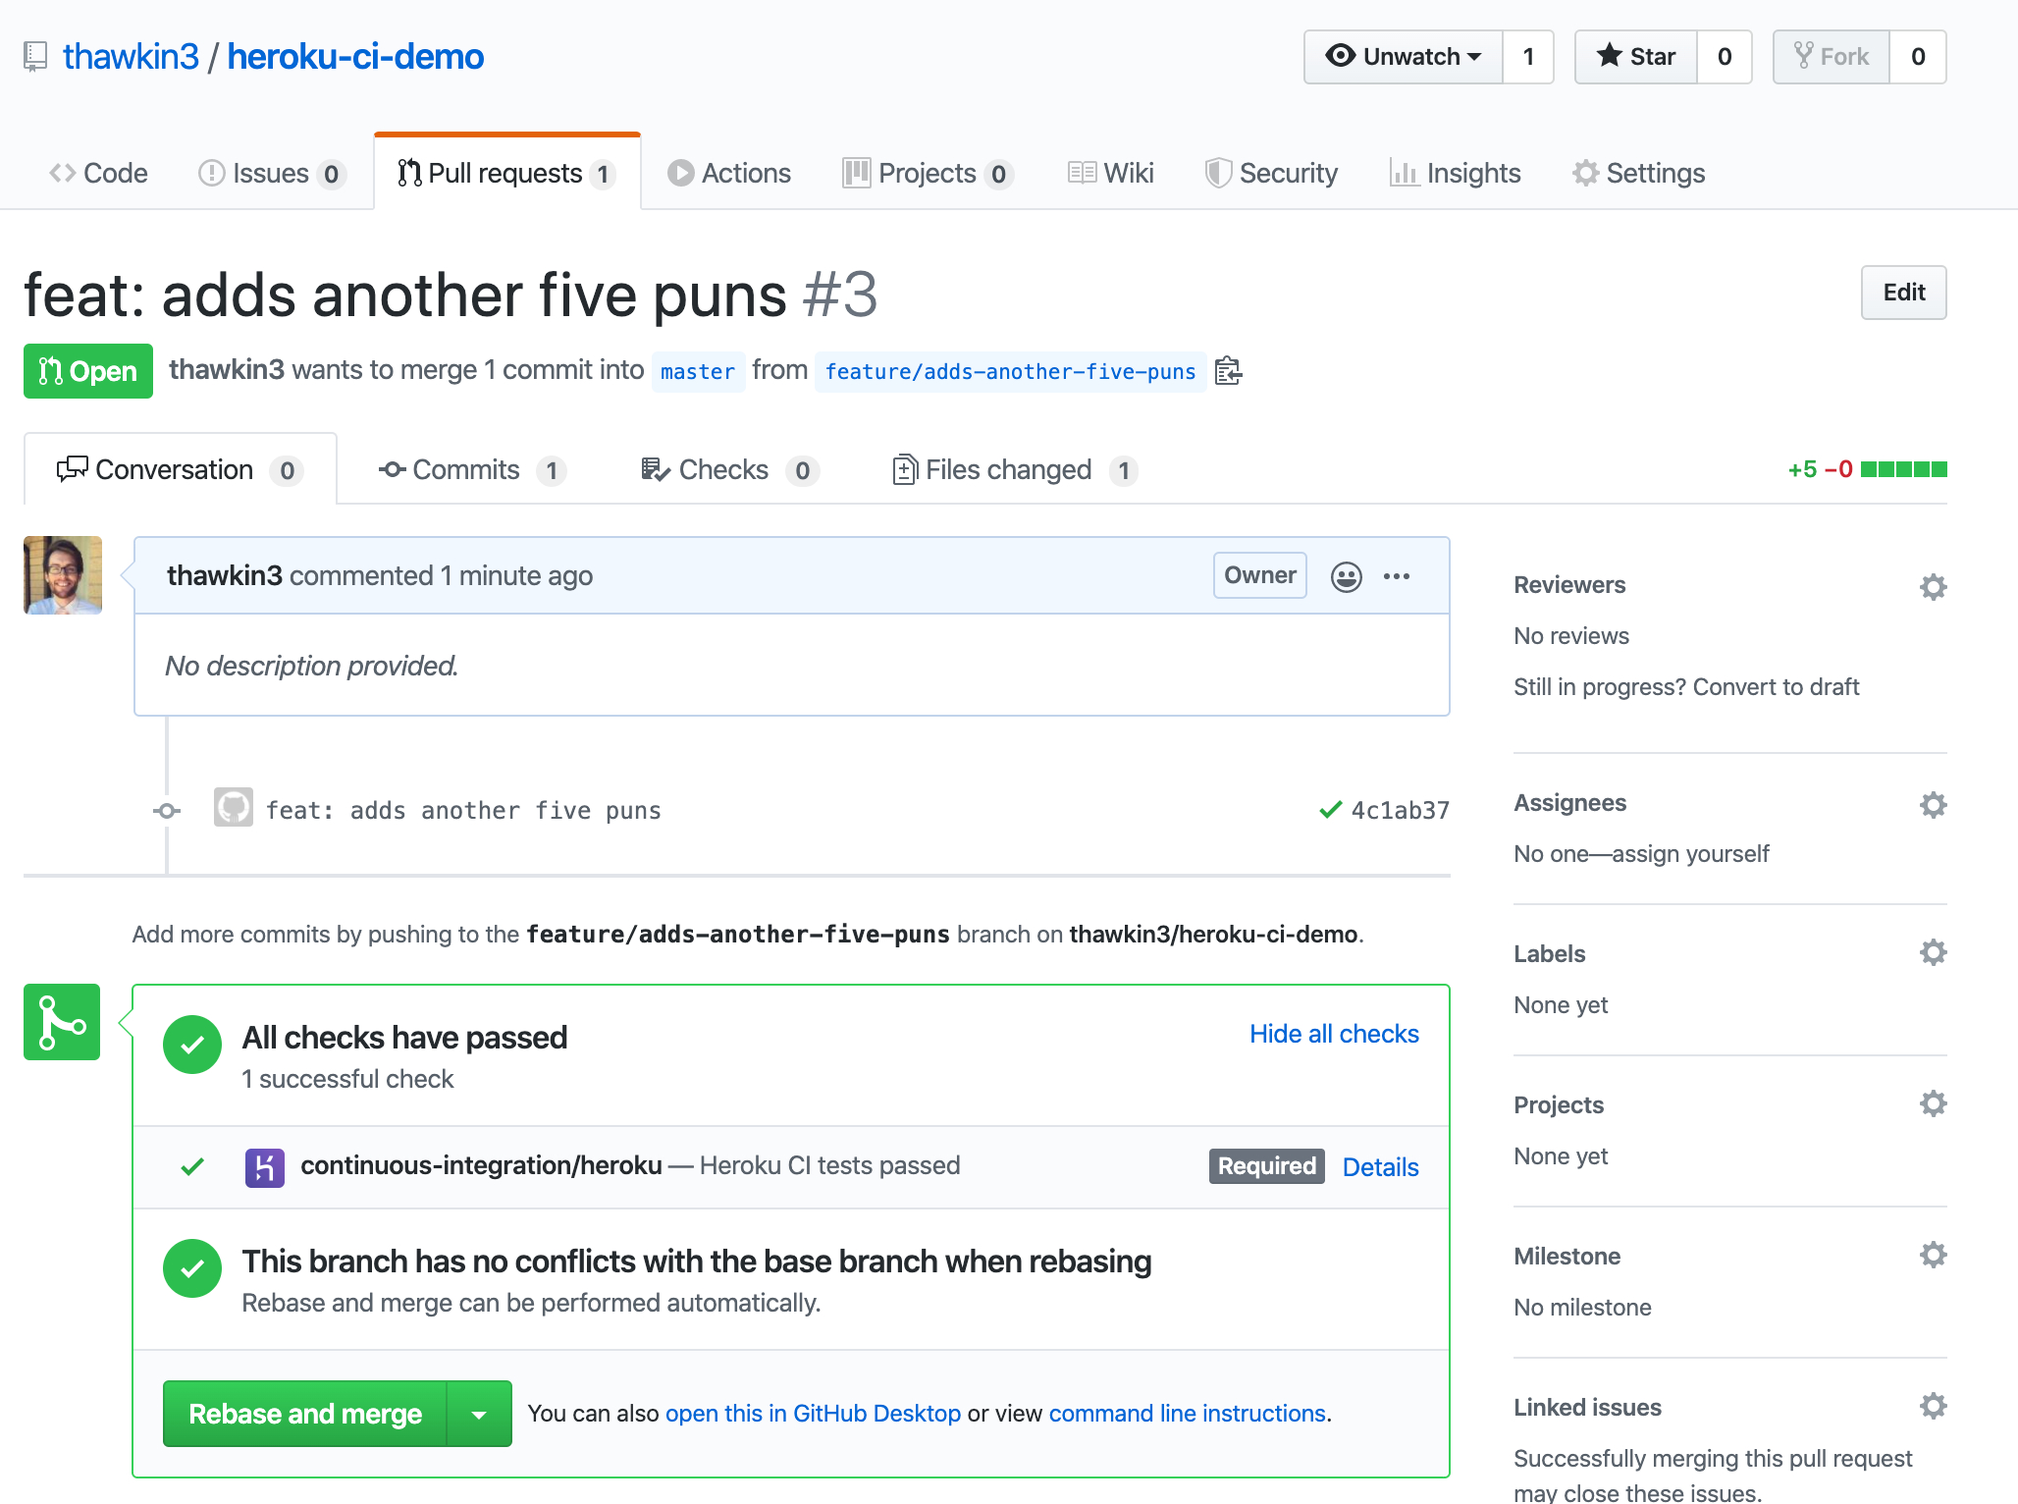Expand the merge method dropdown arrow
The image size is (2018, 1504).
[x=479, y=1414]
